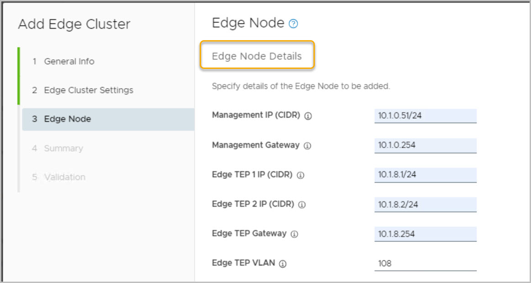Go to General Info step

[x=69, y=61]
